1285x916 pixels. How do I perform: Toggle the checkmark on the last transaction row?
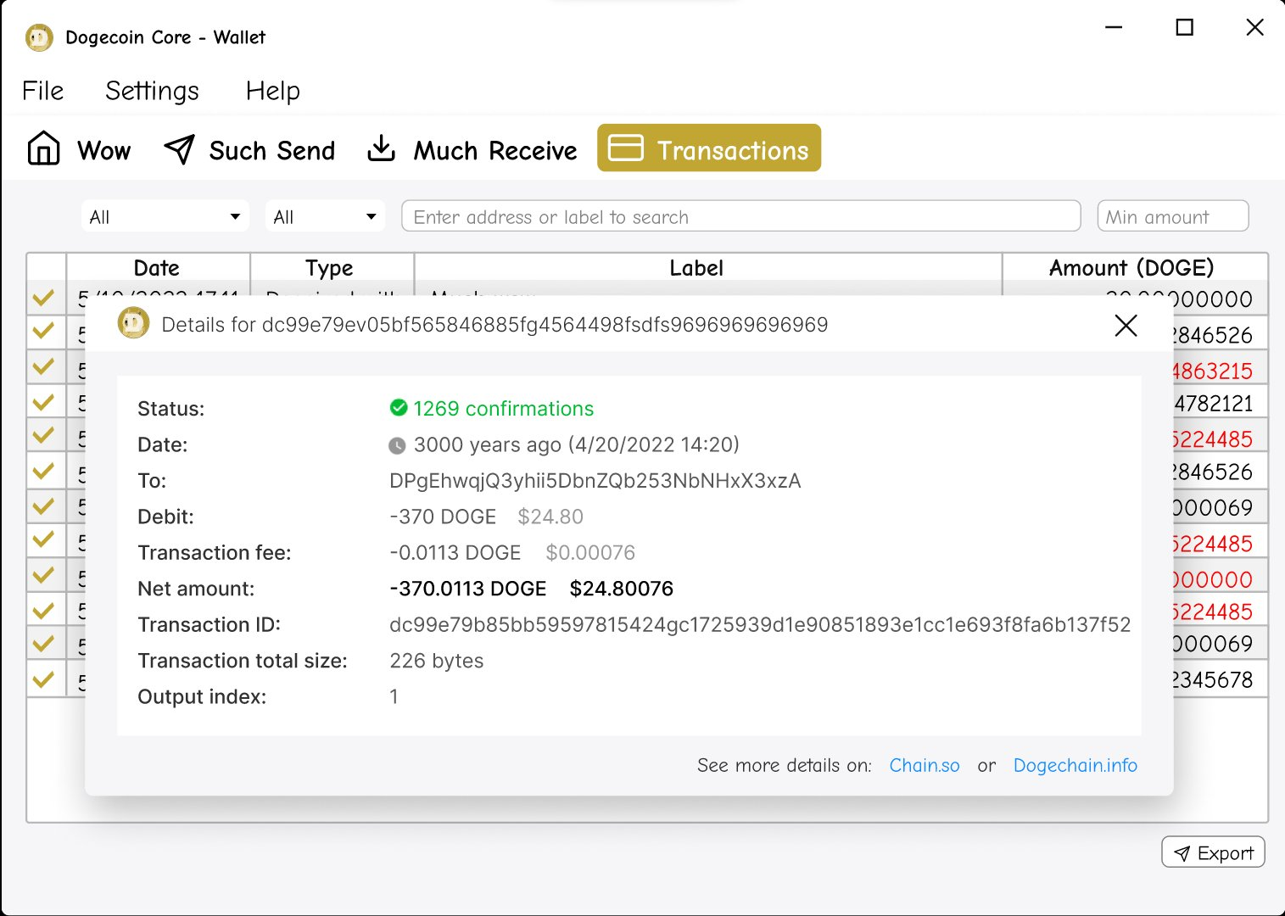pyautogui.click(x=44, y=679)
